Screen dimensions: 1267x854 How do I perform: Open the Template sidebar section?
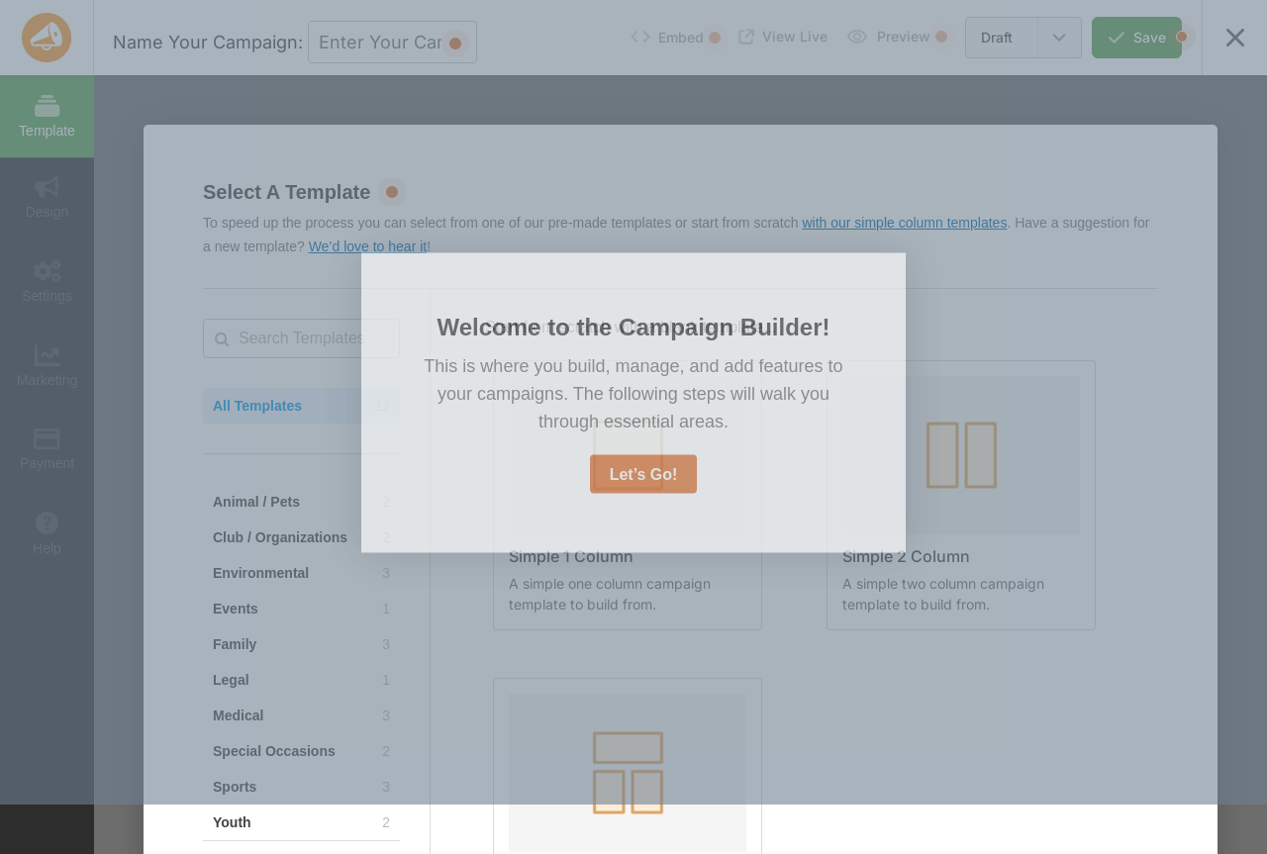pyautogui.click(x=47, y=116)
